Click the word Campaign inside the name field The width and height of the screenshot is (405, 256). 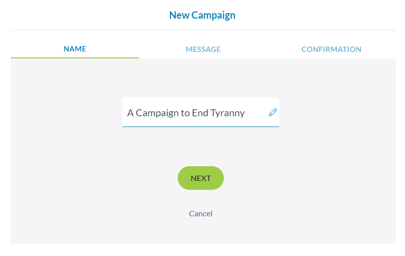[x=157, y=113]
